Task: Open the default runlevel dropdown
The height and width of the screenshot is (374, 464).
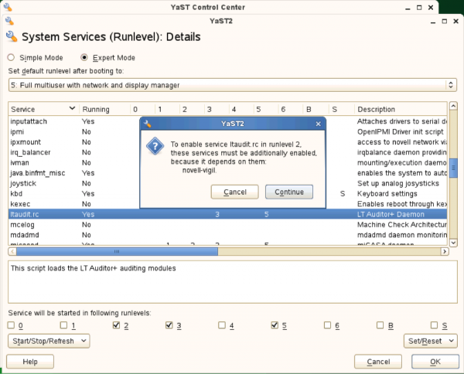Action: [x=232, y=85]
